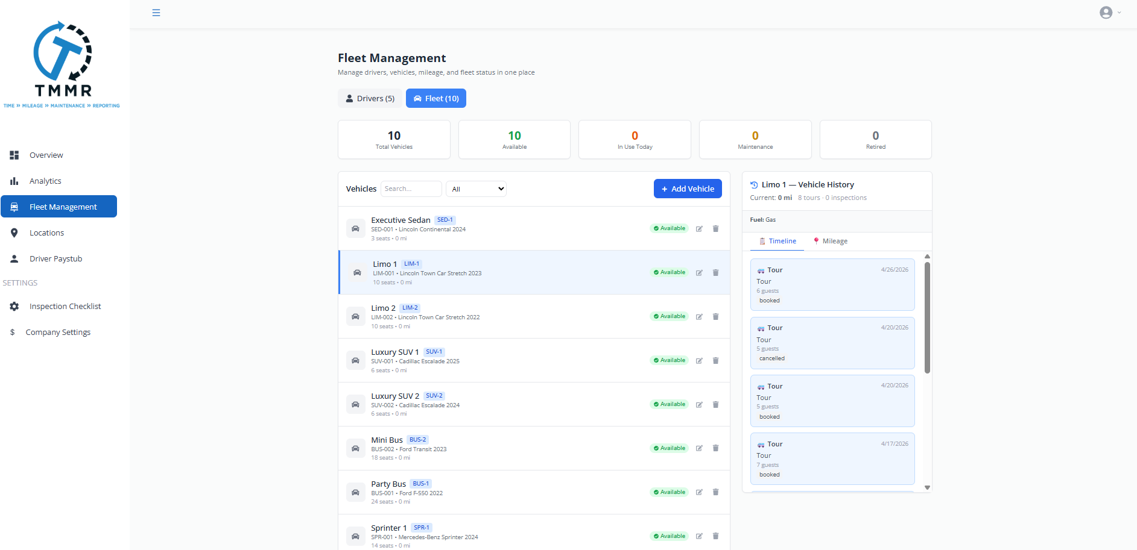Delete the Executive Sedan vehicle
The height and width of the screenshot is (550, 1137).
[x=716, y=229]
